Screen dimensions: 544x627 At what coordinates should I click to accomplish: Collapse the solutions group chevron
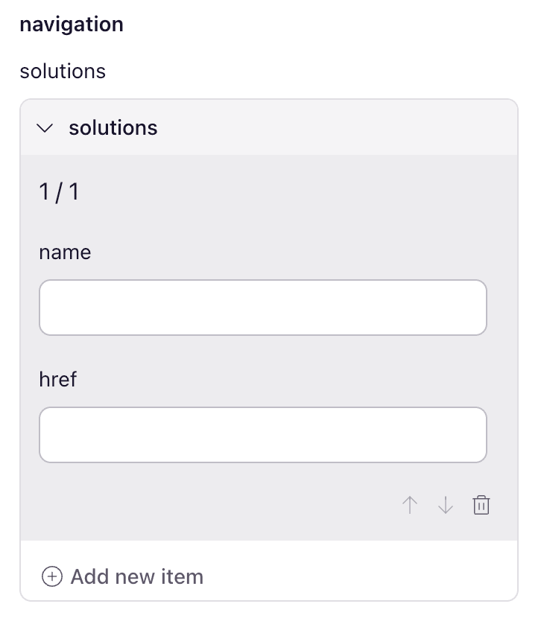[x=45, y=128]
